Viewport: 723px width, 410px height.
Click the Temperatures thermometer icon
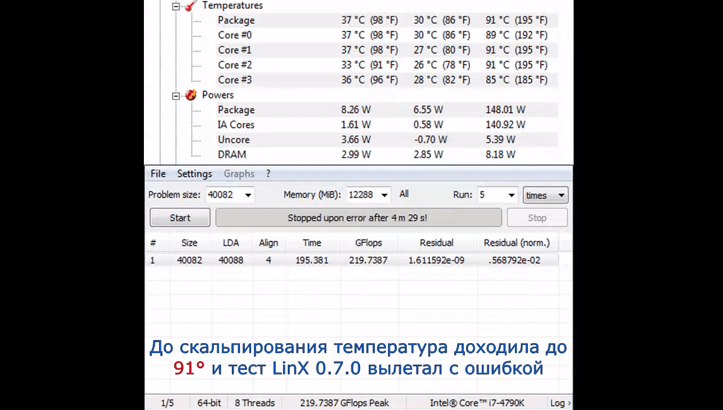190,6
